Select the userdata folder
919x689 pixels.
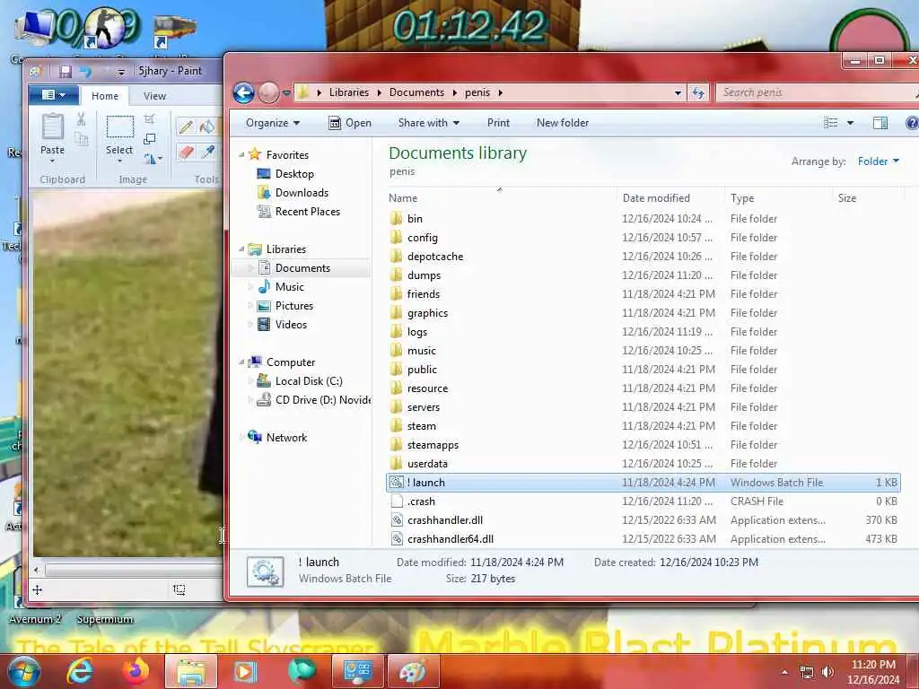pos(643,464)
